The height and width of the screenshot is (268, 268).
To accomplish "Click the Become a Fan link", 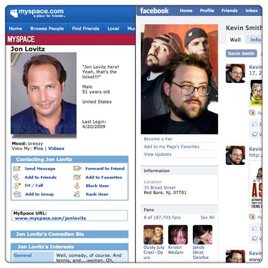I will point(158,139).
